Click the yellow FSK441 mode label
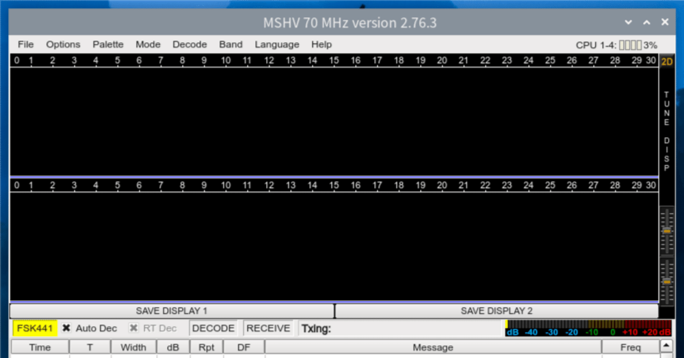The height and width of the screenshot is (358, 684). click(x=35, y=328)
